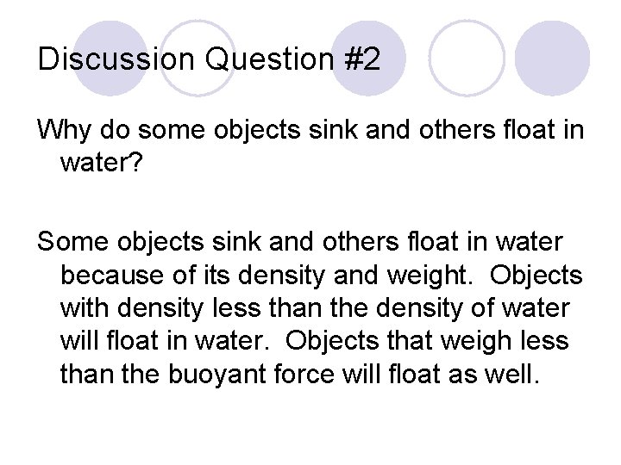Click the word 'buoyant' in the answer

coord(217,374)
